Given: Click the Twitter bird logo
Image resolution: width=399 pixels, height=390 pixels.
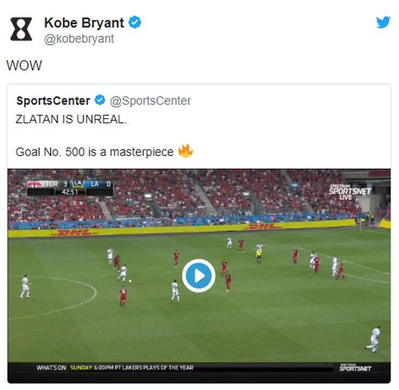Looking at the screenshot, I should [383, 22].
